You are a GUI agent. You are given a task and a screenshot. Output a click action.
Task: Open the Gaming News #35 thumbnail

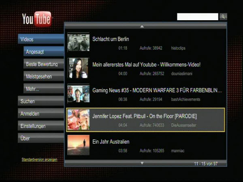(x=79, y=94)
